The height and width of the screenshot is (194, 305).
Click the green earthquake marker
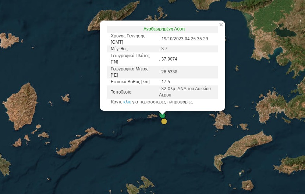163,116
